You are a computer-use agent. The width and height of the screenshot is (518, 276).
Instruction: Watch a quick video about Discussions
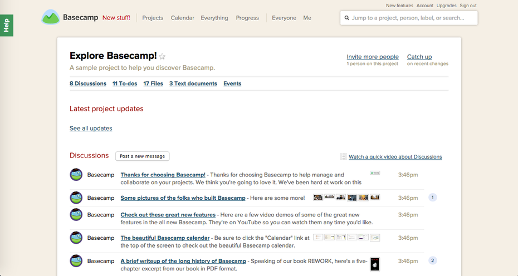[x=395, y=157]
